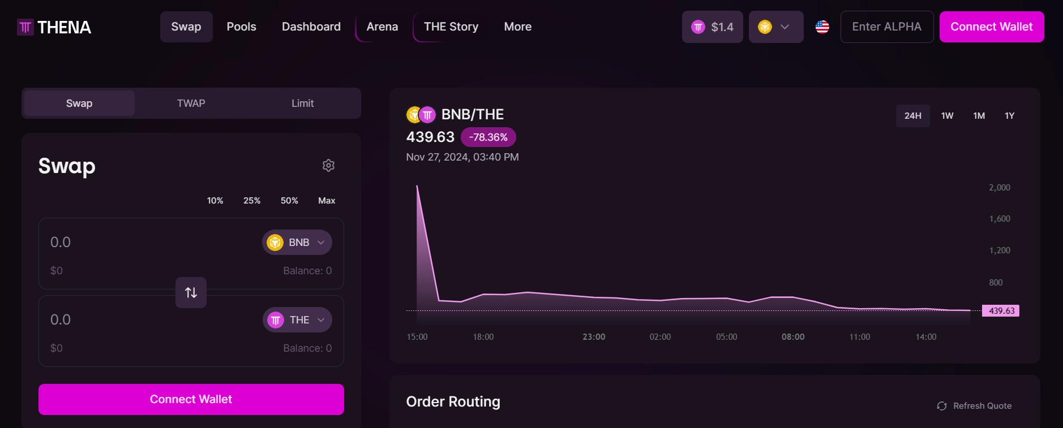Select the 1Y chart range
This screenshot has height=428, width=1063.
click(x=1009, y=115)
